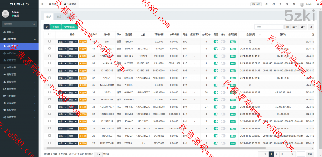Click the trash icon in top bar
Screen dimensions: 322x157
[280, 4]
